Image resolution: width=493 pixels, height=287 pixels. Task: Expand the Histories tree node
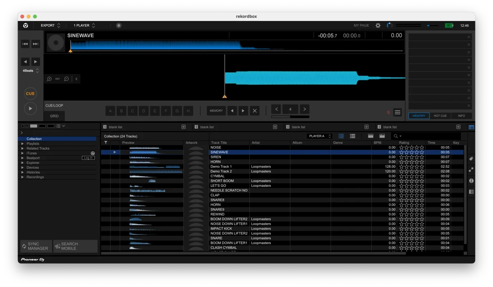point(23,172)
